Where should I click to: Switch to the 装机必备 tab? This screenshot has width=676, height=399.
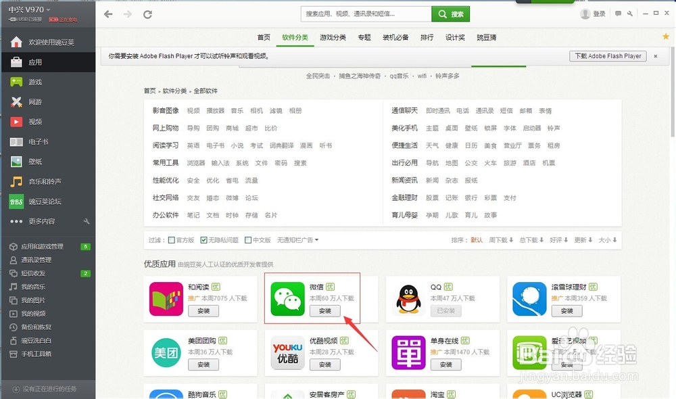[395, 37]
